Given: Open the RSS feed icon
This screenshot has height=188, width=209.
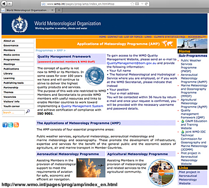Looking at the screenshot, I should click(16, 125).
